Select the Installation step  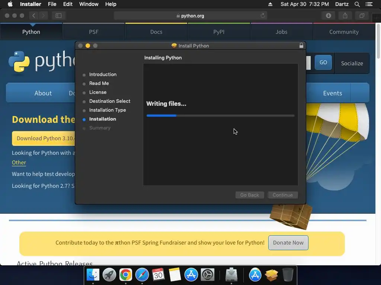coord(103,119)
